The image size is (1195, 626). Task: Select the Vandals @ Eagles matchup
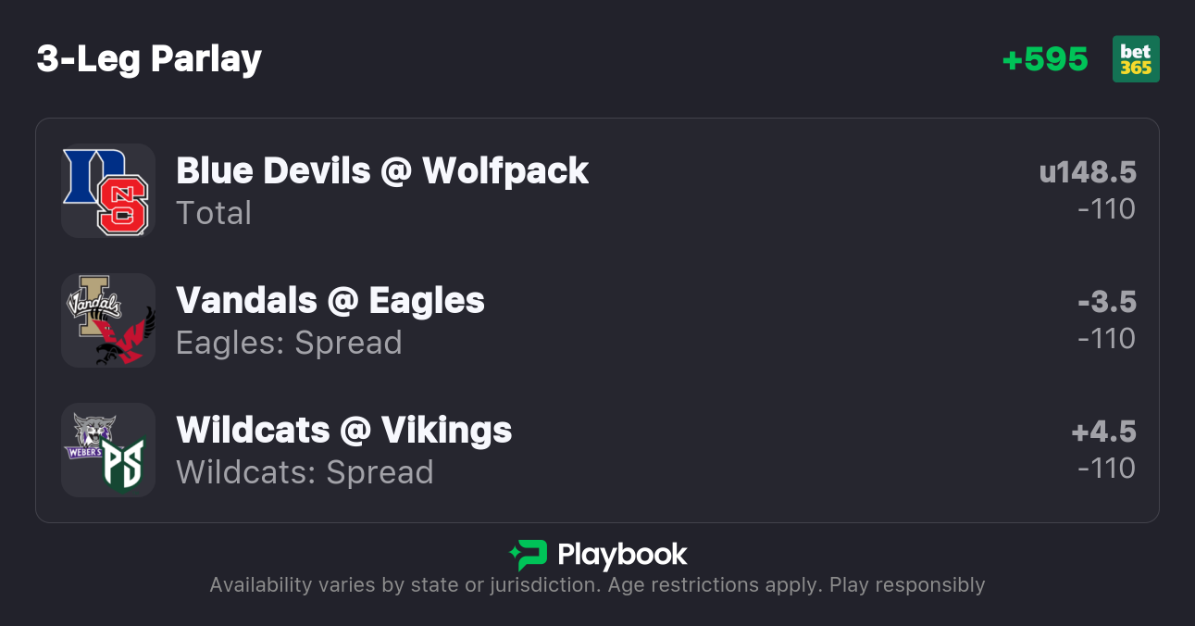(330, 301)
